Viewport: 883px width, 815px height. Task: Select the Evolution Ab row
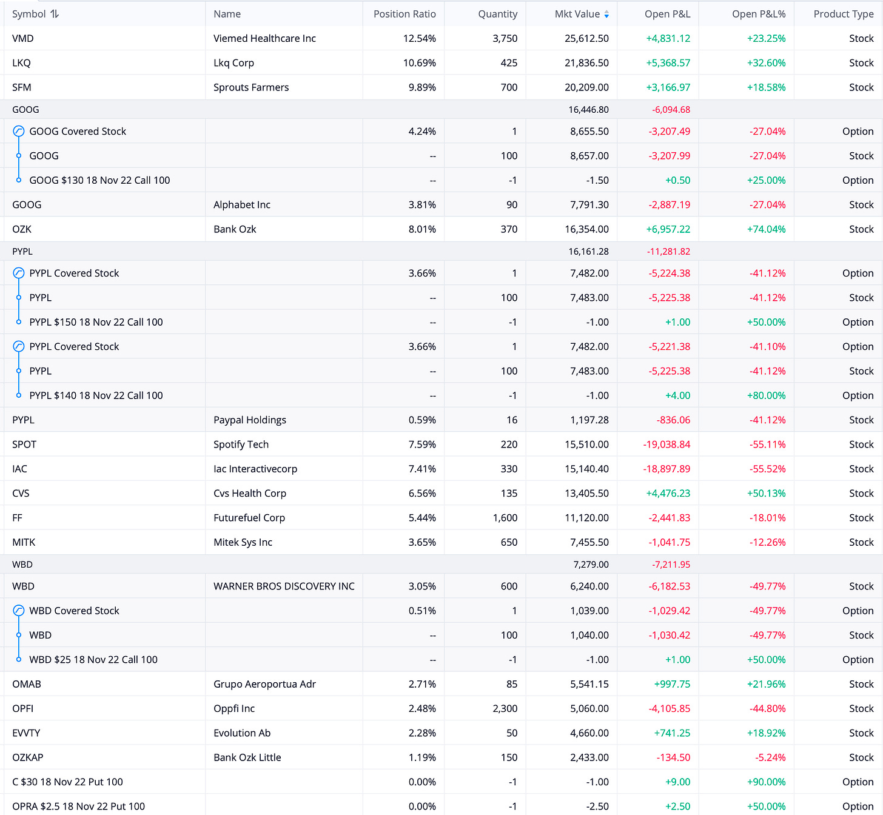441,733
